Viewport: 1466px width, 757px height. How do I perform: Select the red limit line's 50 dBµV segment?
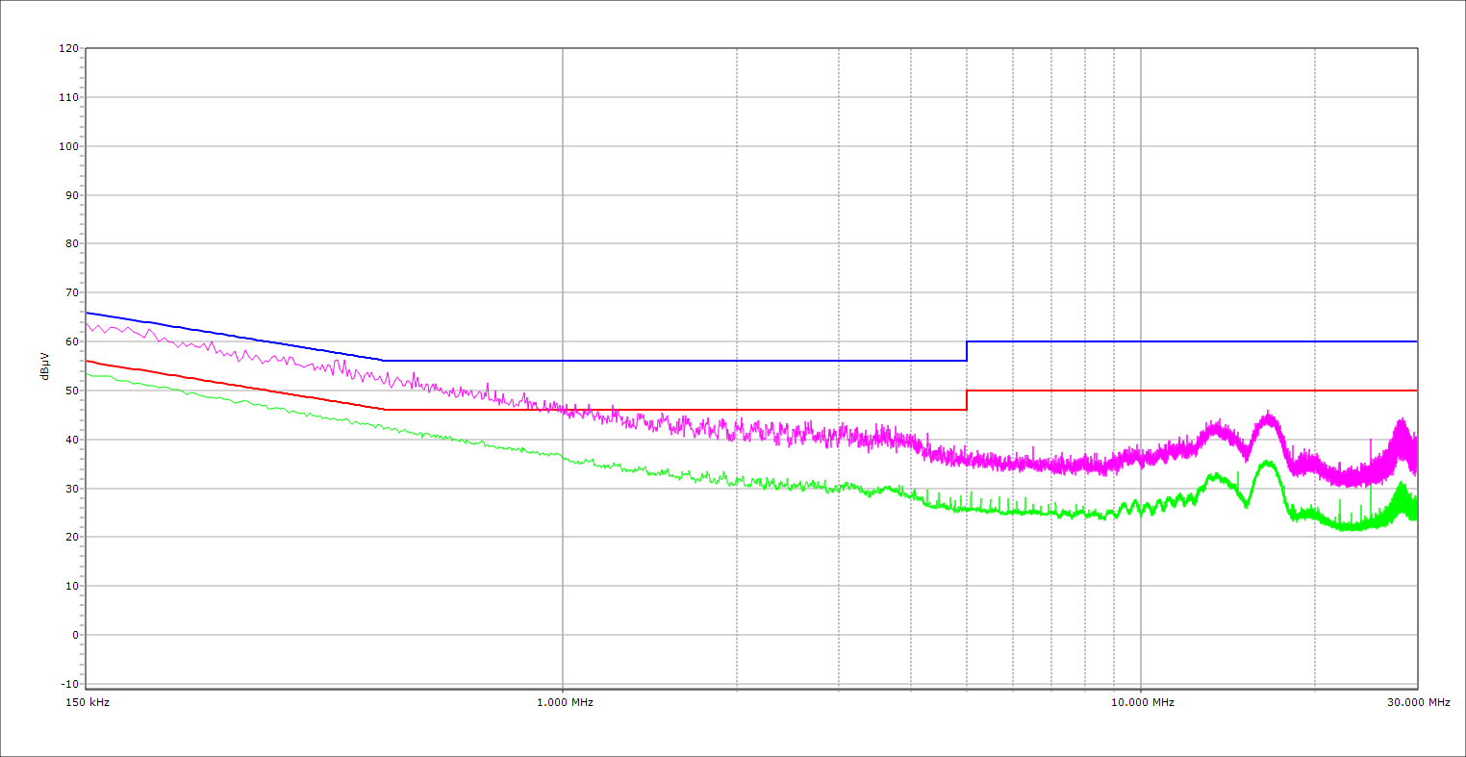click(1193, 391)
